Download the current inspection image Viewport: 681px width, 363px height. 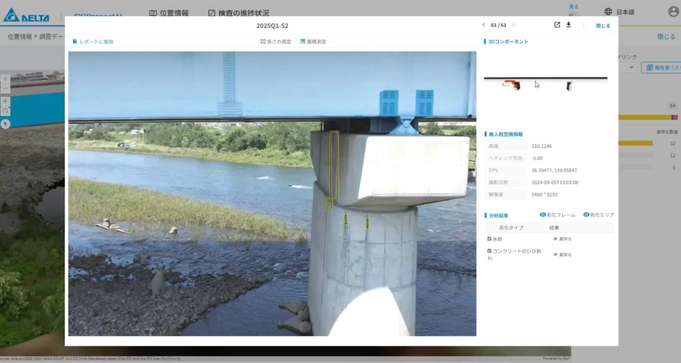pos(569,25)
